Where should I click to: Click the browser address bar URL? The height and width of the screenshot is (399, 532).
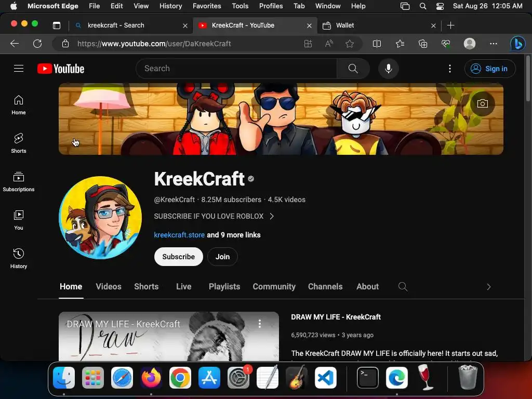[x=154, y=44]
